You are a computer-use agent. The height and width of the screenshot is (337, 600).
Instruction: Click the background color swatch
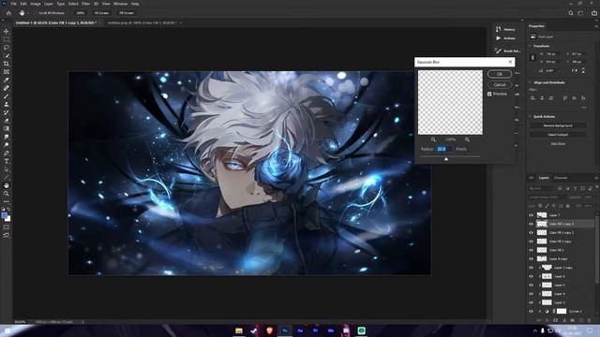8,219
